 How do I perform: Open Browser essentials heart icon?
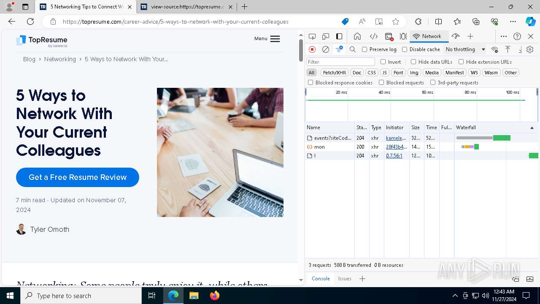(x=494, y=22)
